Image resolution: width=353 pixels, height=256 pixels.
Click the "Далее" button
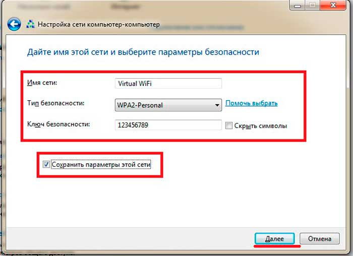(x=274, y=239)
